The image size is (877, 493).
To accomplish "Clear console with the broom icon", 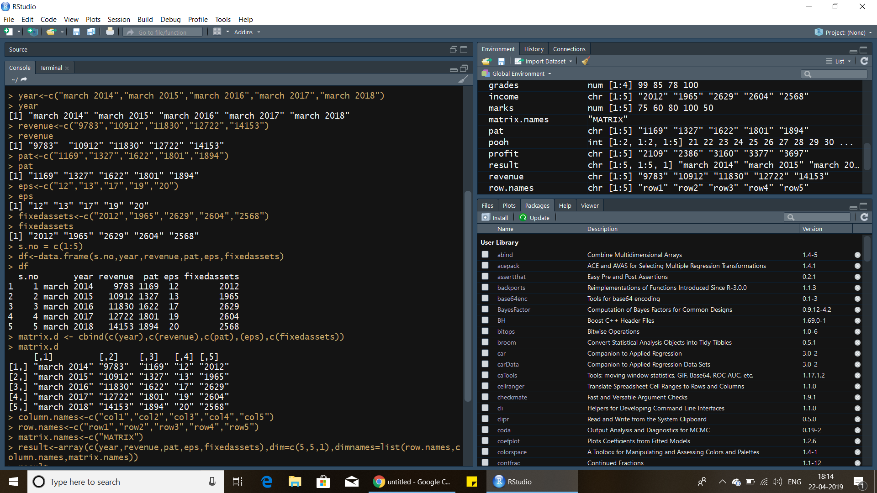I will (x=463, y=79).
